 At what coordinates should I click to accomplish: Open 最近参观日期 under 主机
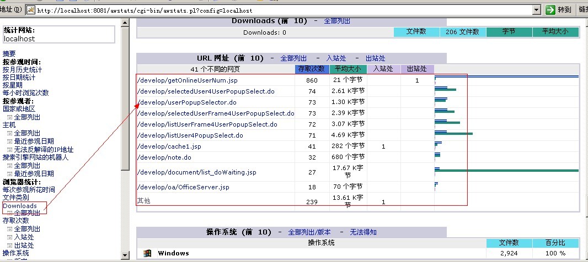coord(34,141)
